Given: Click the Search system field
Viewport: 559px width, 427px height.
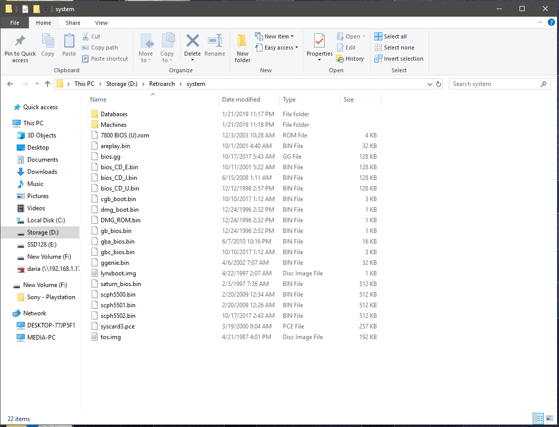Looking at the screenshot, I should 499,84.
